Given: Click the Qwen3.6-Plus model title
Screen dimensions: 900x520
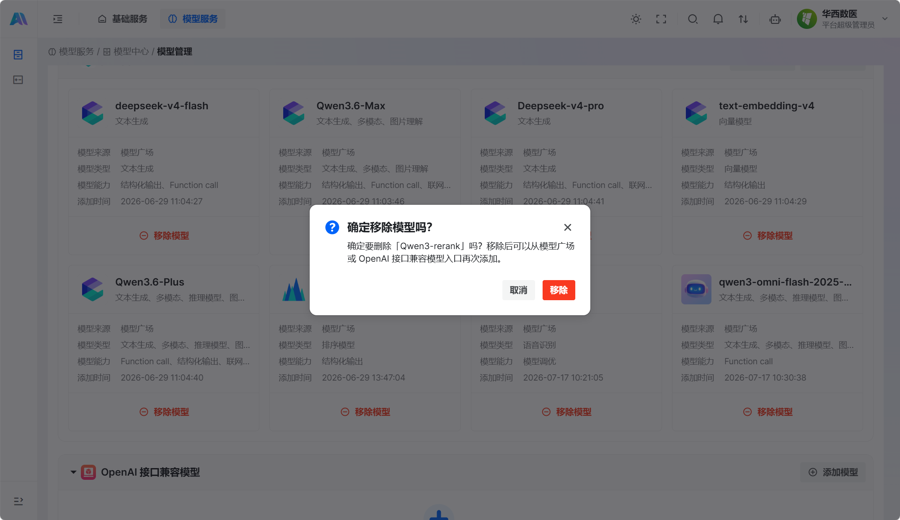Looking at the screenshot, I should [x=150, y=282].
